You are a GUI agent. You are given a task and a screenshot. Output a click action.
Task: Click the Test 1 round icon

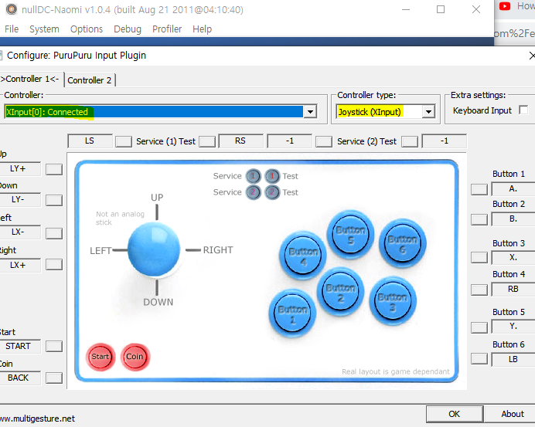point(272,176)
